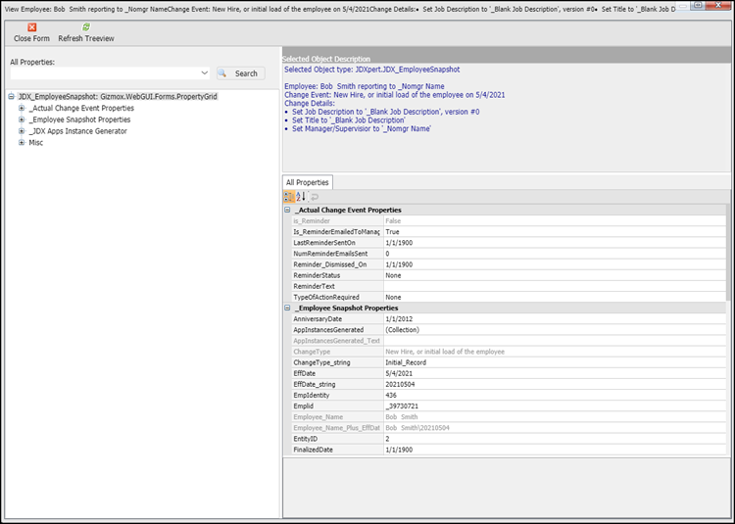Screen dimensions: 735x524
Task: Select the Categorized view icon in property grid
Action: coord(289,197)
